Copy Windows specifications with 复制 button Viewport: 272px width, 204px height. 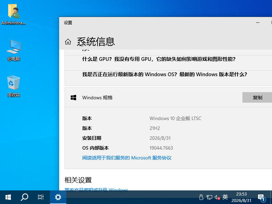pos(257,98)
